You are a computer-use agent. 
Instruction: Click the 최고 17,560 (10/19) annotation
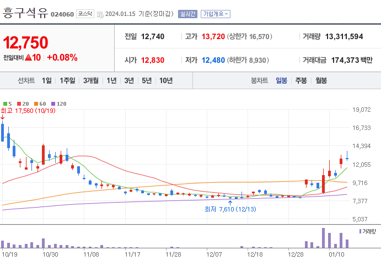coord(28,111)
